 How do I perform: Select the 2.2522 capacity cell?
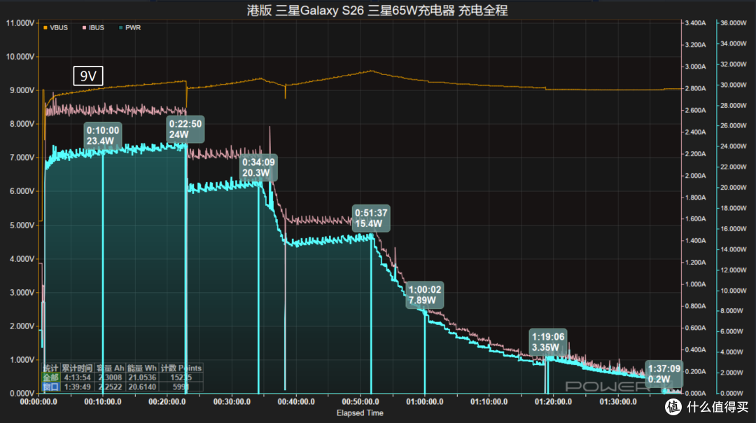[x=110, y=387]
